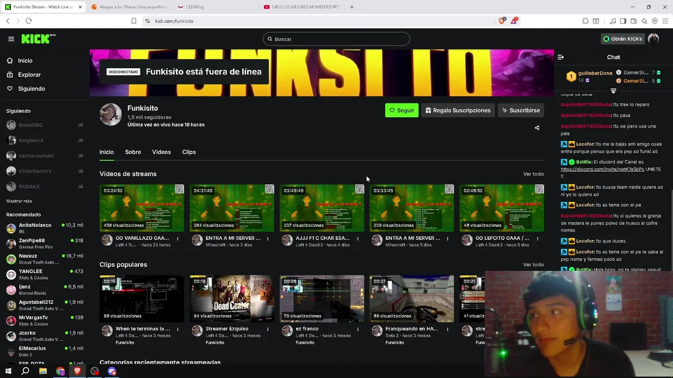The width and height of the screenshot is (673, 378).
Task: Open Nexxuz recommended channel
Action: pyautogui.click(x=45, y=259)
